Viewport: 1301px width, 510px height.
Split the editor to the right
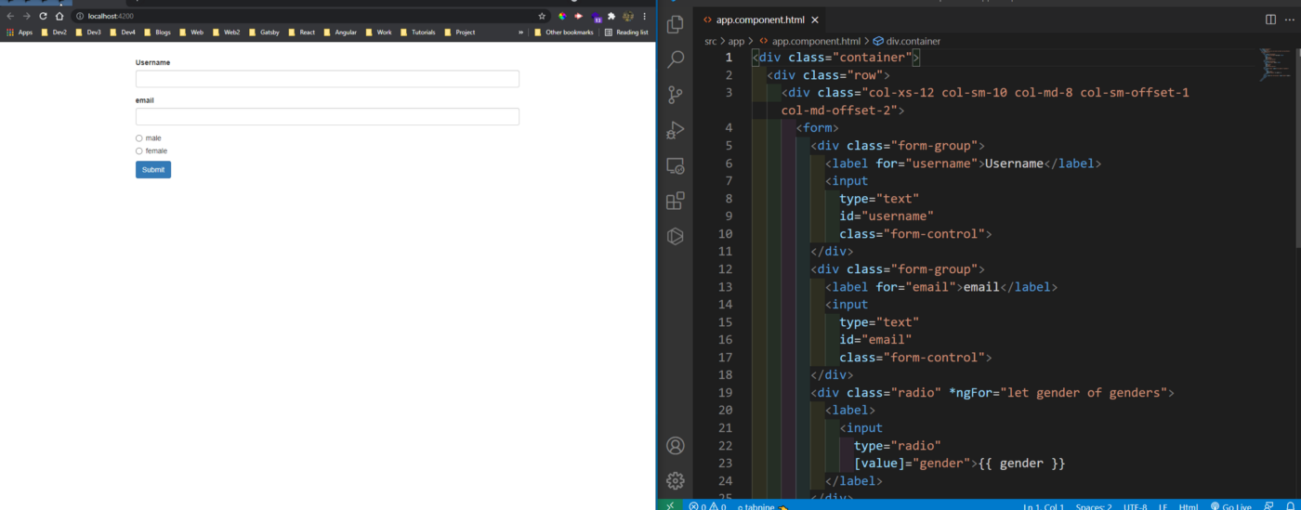click(x=1270, y=20)
